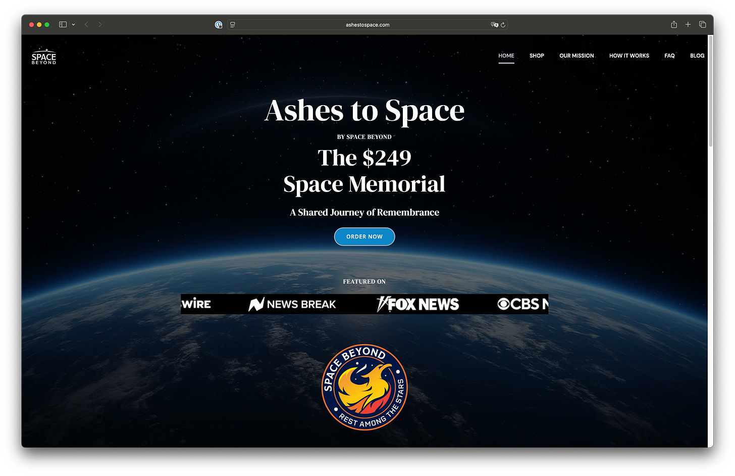Open the HOME nav item

pos(506,56)
